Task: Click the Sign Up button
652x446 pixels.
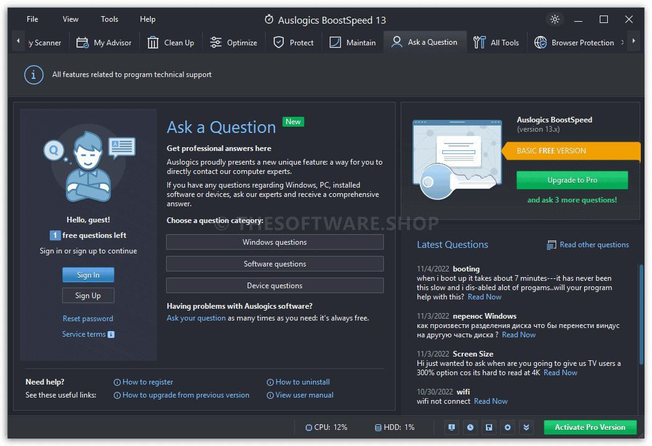Action: pyautogui.click(x=88, y=296)
